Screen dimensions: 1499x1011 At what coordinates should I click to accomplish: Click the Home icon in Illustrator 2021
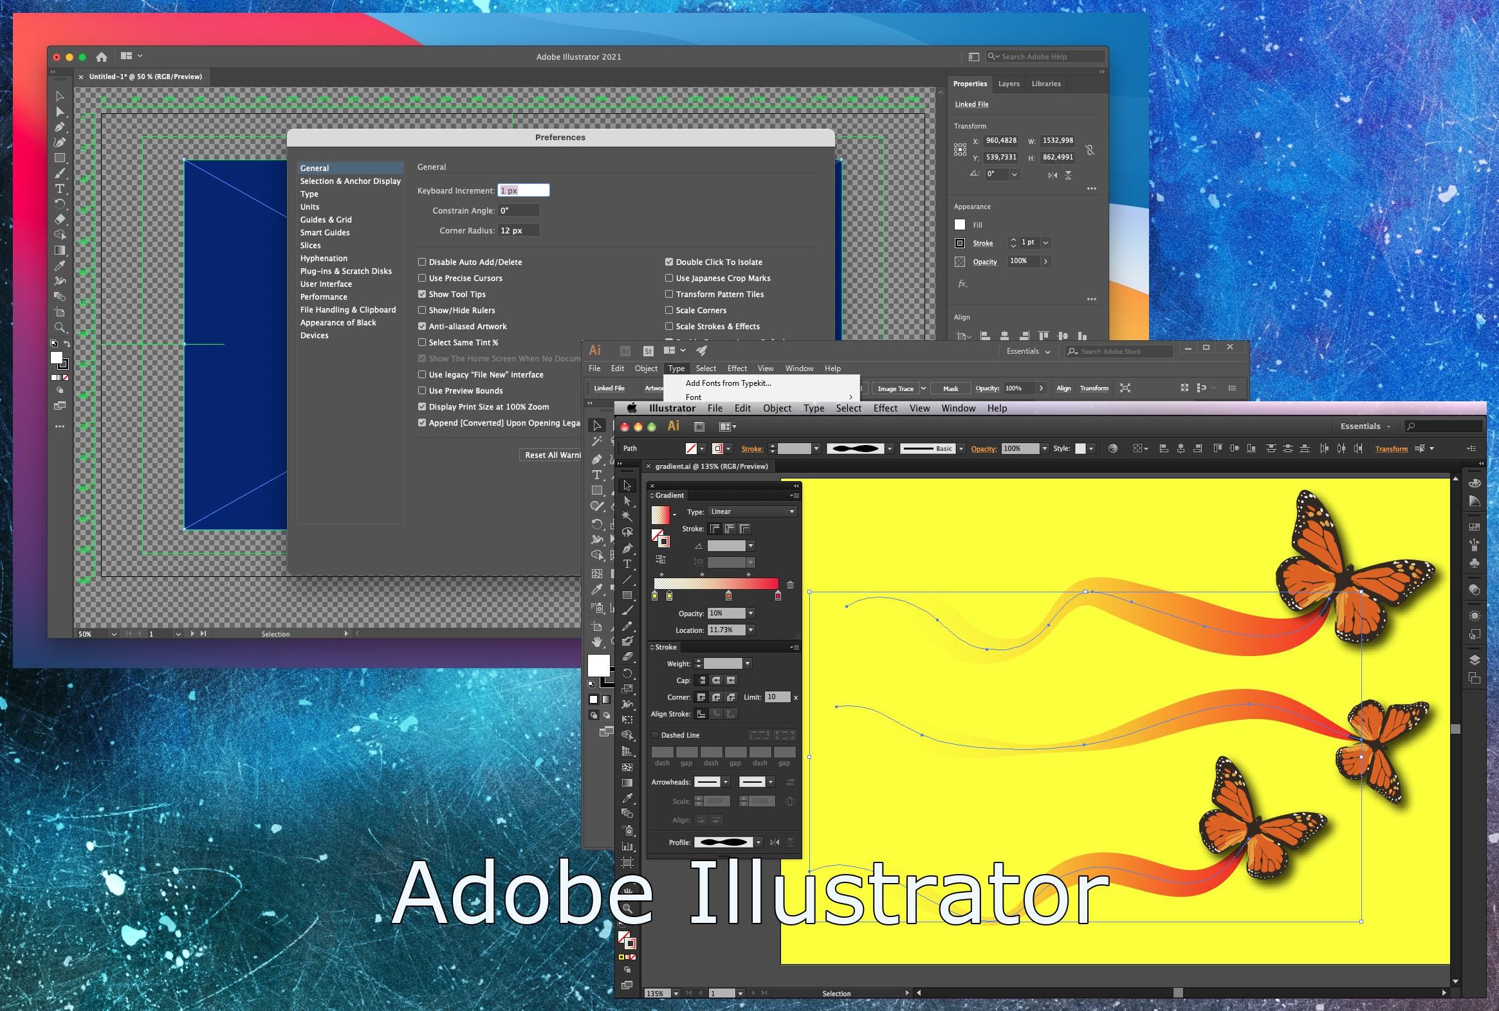pyautogui.click(x=101, y=57)
